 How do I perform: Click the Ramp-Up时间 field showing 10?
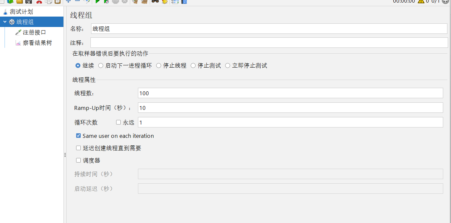tap(291, 108)
